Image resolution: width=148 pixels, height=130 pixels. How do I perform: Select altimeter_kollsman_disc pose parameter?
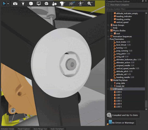(x=129, y=60)
